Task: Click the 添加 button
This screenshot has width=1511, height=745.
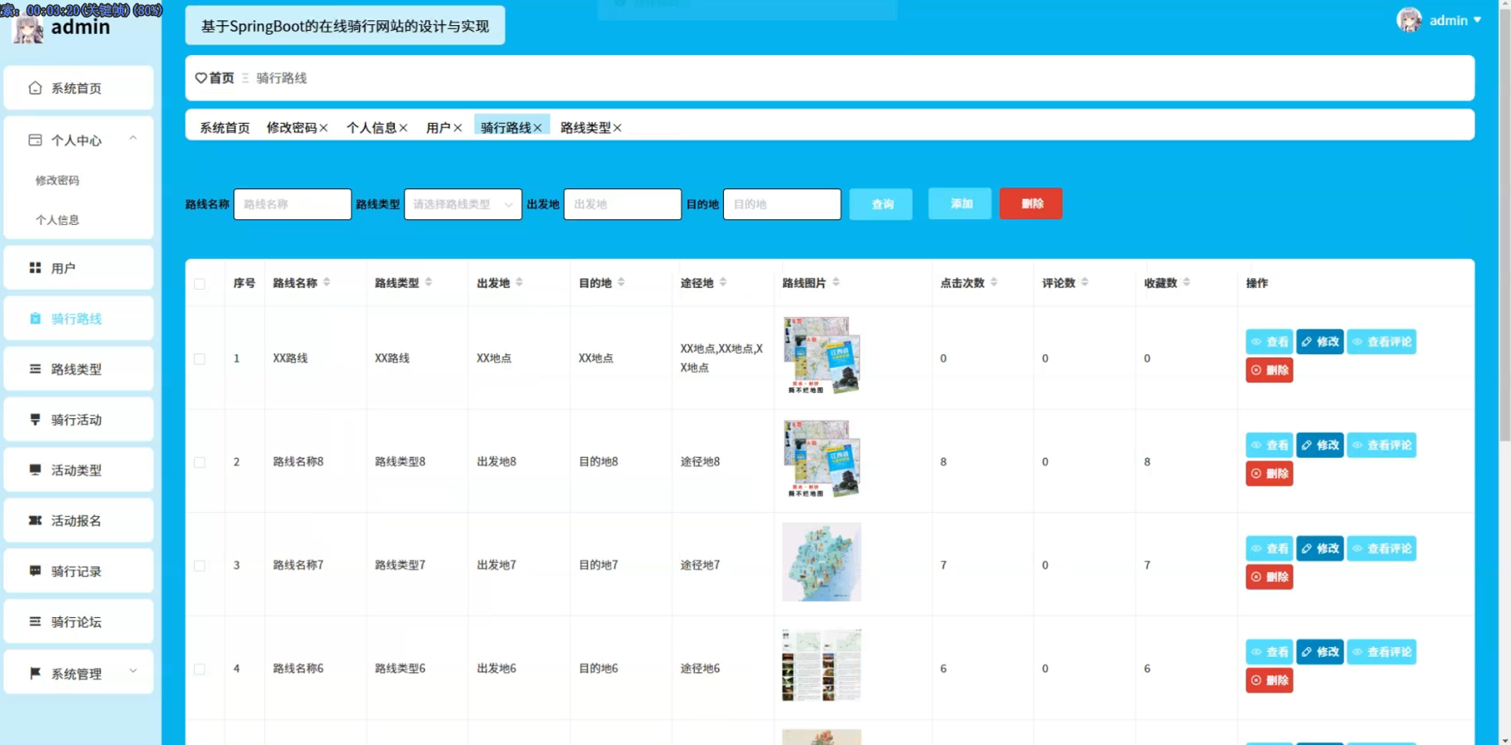Action: point(960,204)
